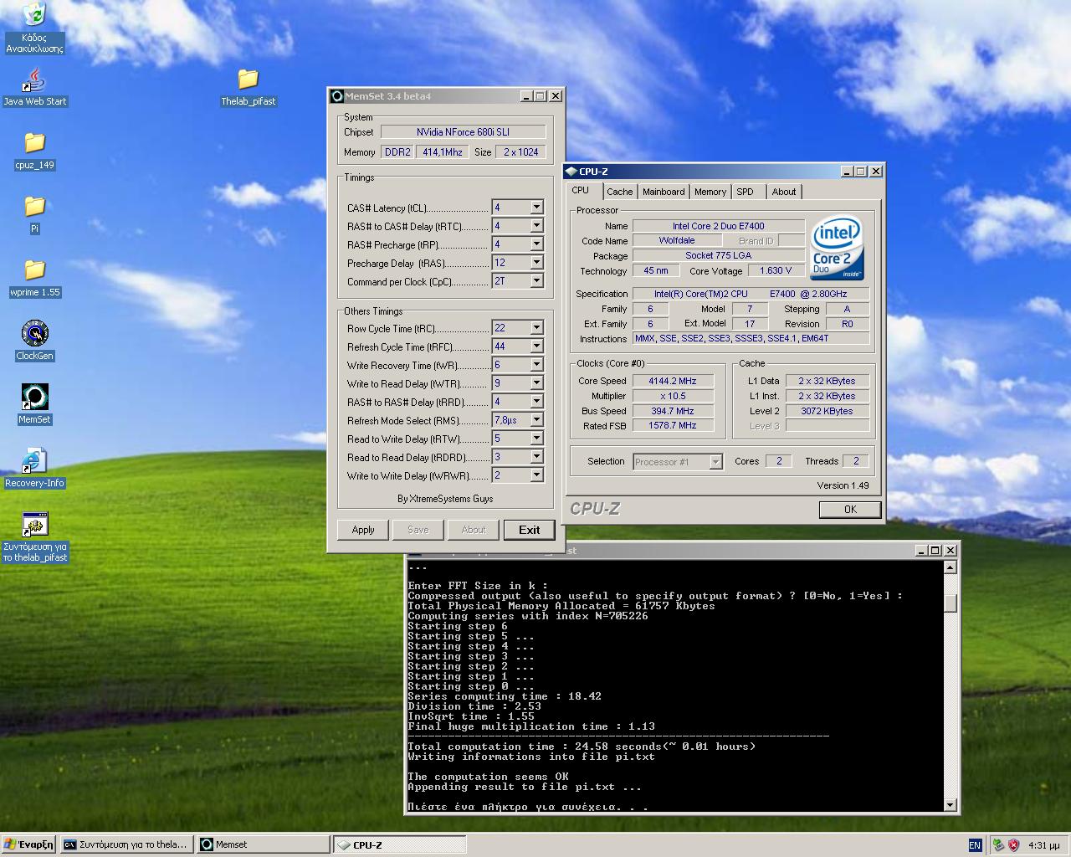The height and width of the screenshot is (857, 1071).
Task: Switch to Mainboard tab in CPU-Z
Action: (664, 192)
